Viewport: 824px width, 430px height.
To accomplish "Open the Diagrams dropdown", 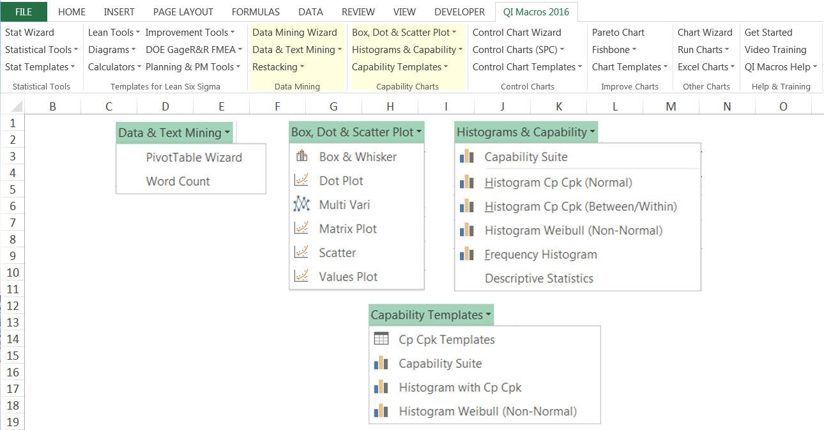I will click(112, 50).
